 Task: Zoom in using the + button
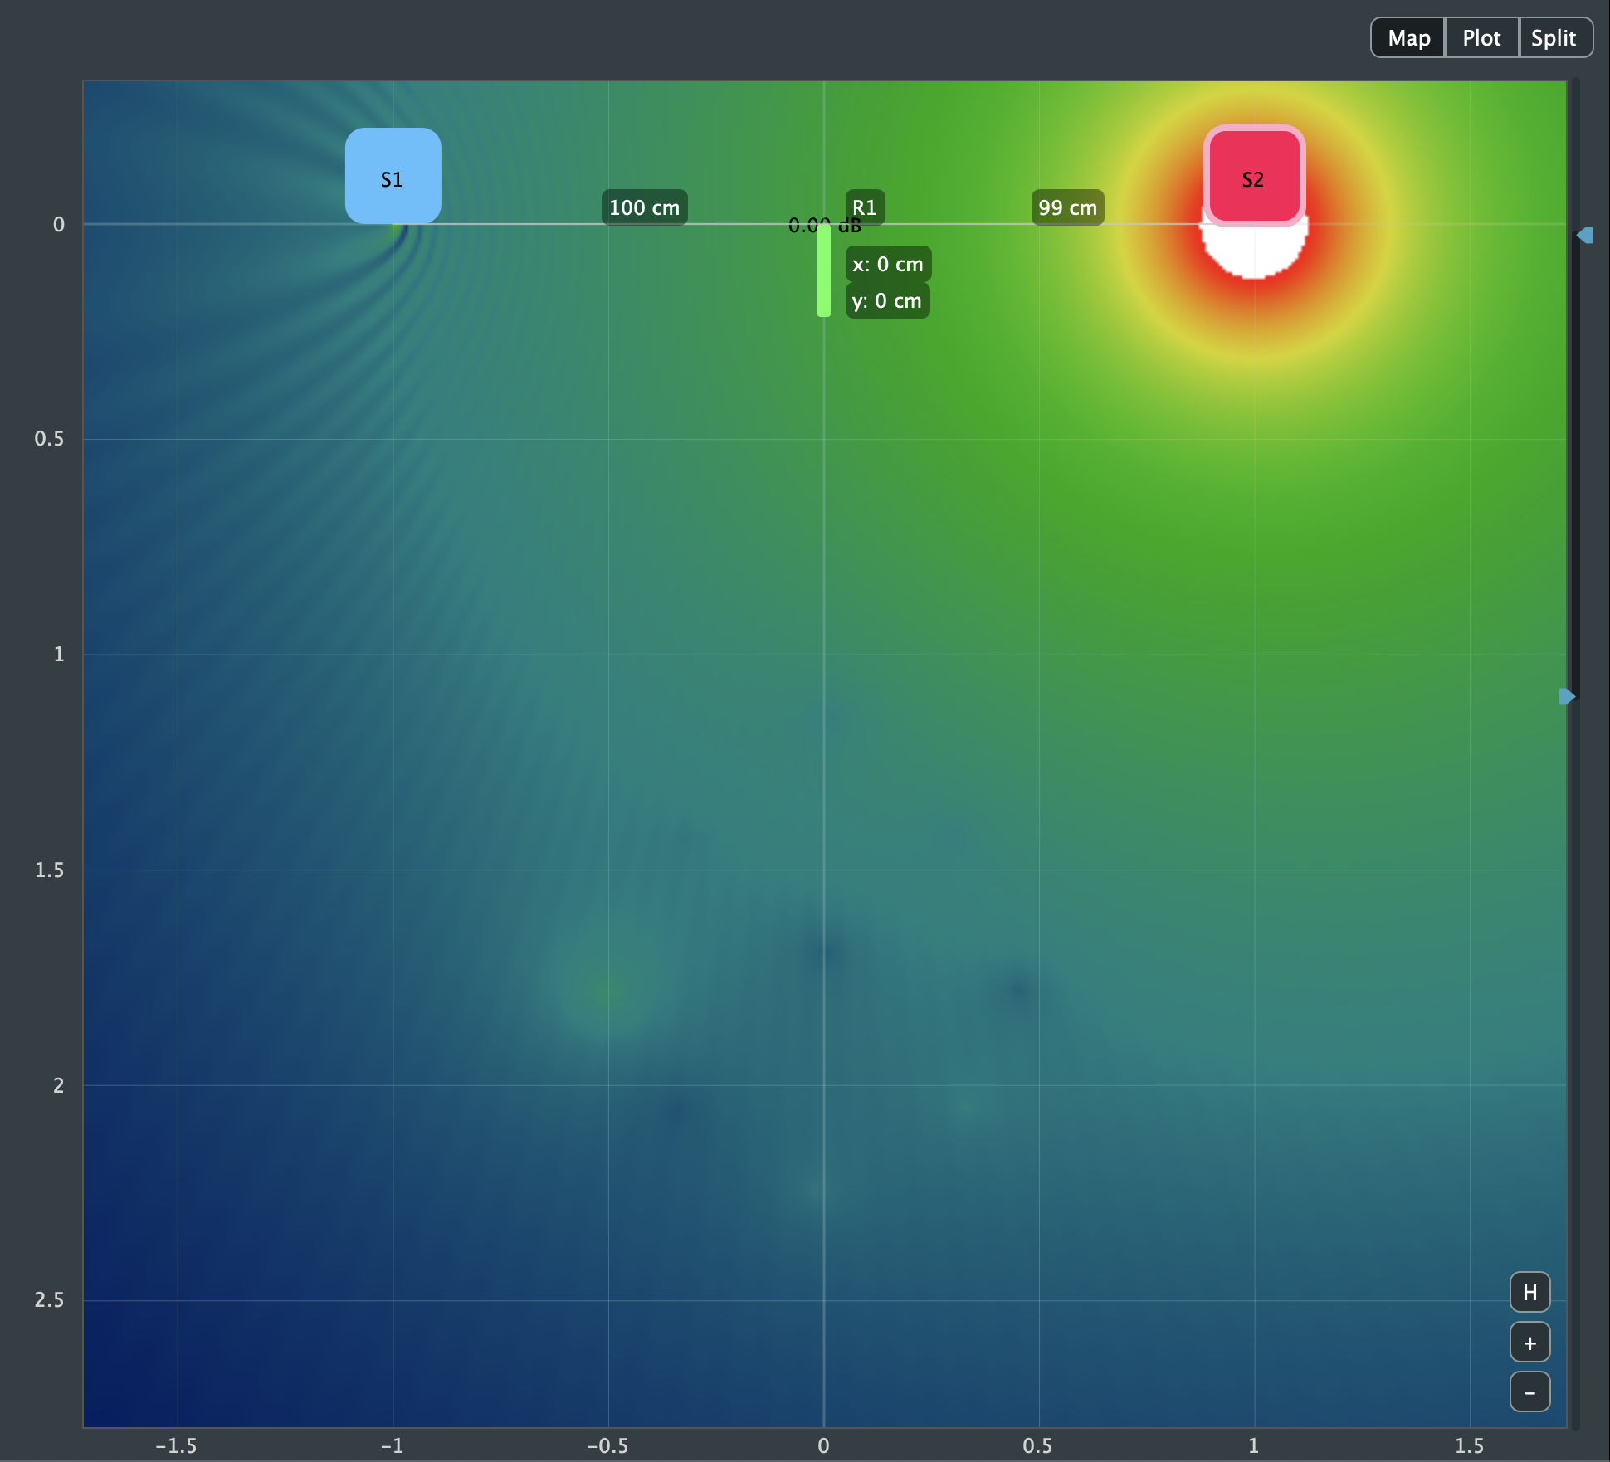[1529, 1342]
